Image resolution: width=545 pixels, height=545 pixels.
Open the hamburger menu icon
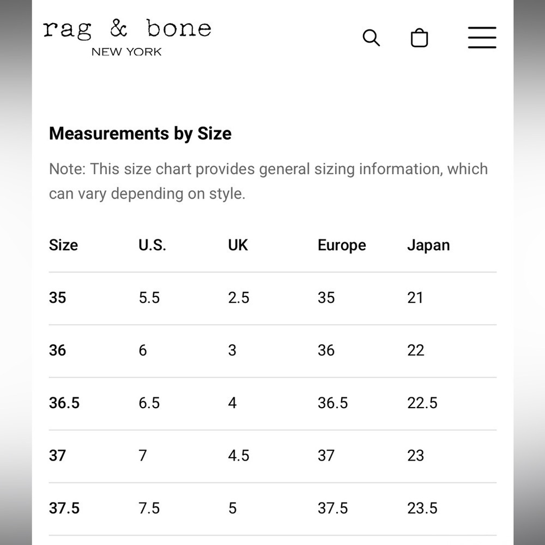(482, 37)
